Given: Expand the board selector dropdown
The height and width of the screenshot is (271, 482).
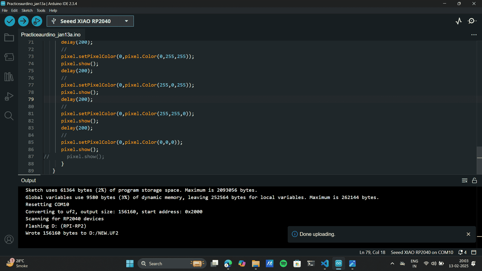Looking at the screenshot, I should [x=127, y=21].
